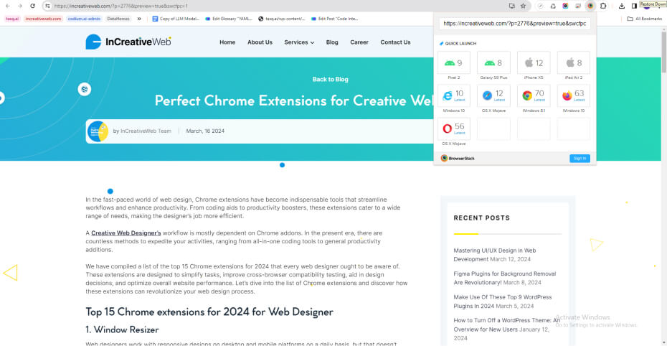This screenshot has height=346, width=667.
Task: Launch Opera 56 on OS X Mojave
Action: [453, 128]
